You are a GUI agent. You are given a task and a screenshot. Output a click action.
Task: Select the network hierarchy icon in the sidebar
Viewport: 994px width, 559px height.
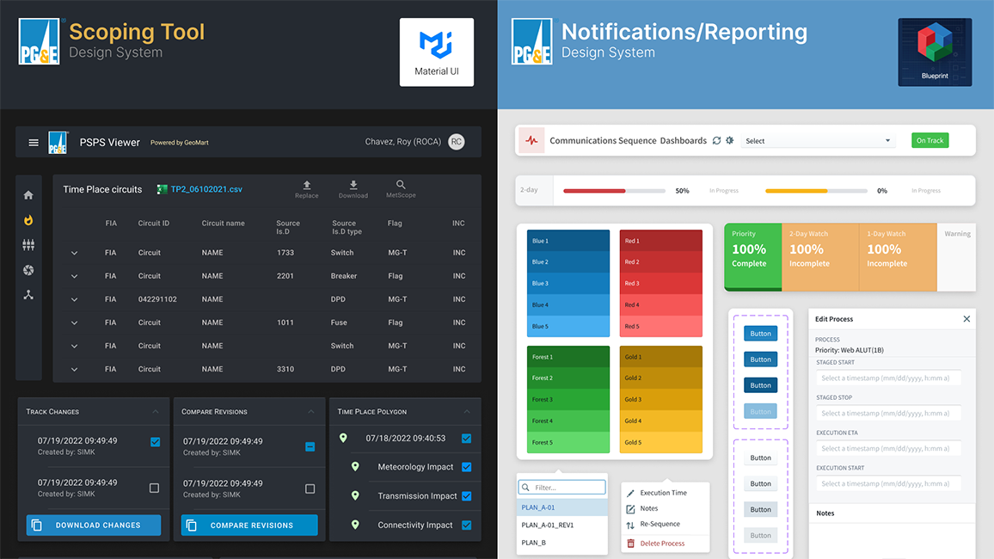pos(28,295)
